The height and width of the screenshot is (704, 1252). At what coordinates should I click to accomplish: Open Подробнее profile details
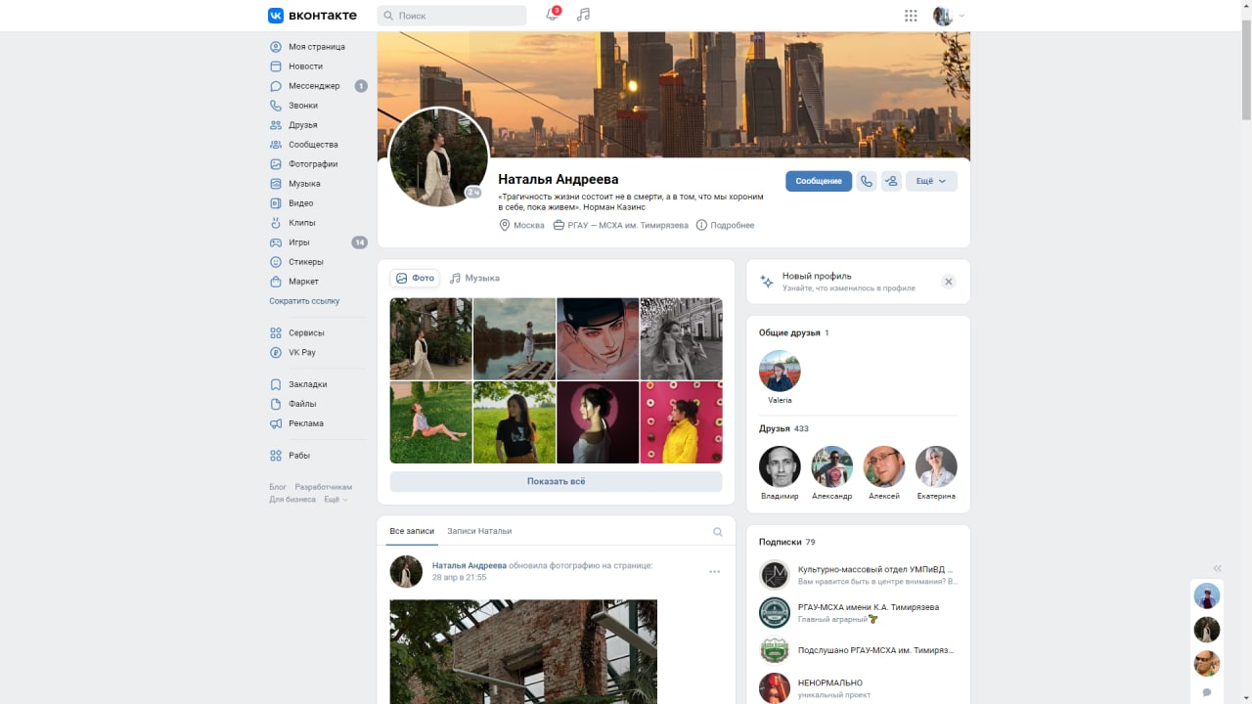click(x=725, y=225)
